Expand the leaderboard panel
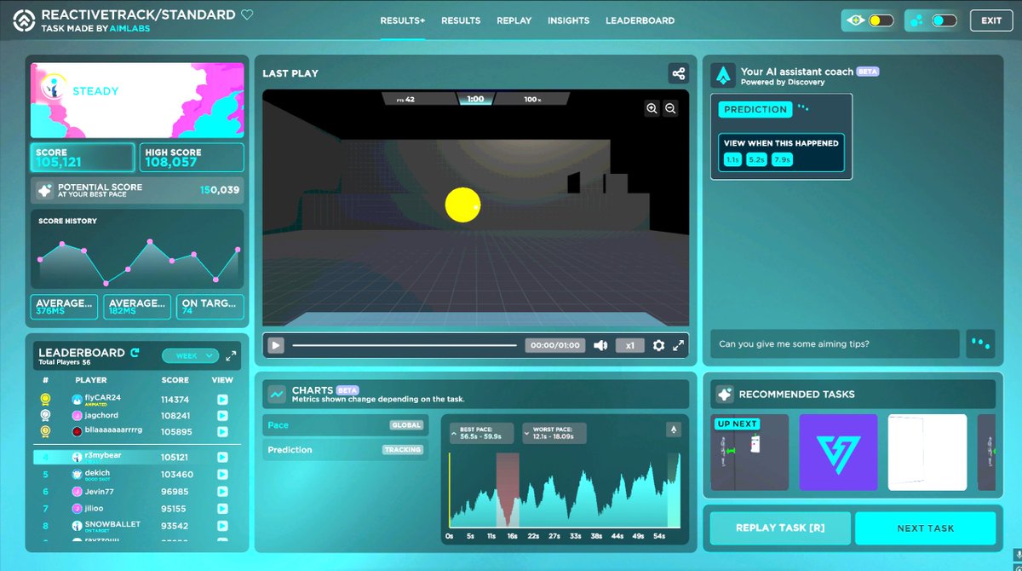 (231, 356)
